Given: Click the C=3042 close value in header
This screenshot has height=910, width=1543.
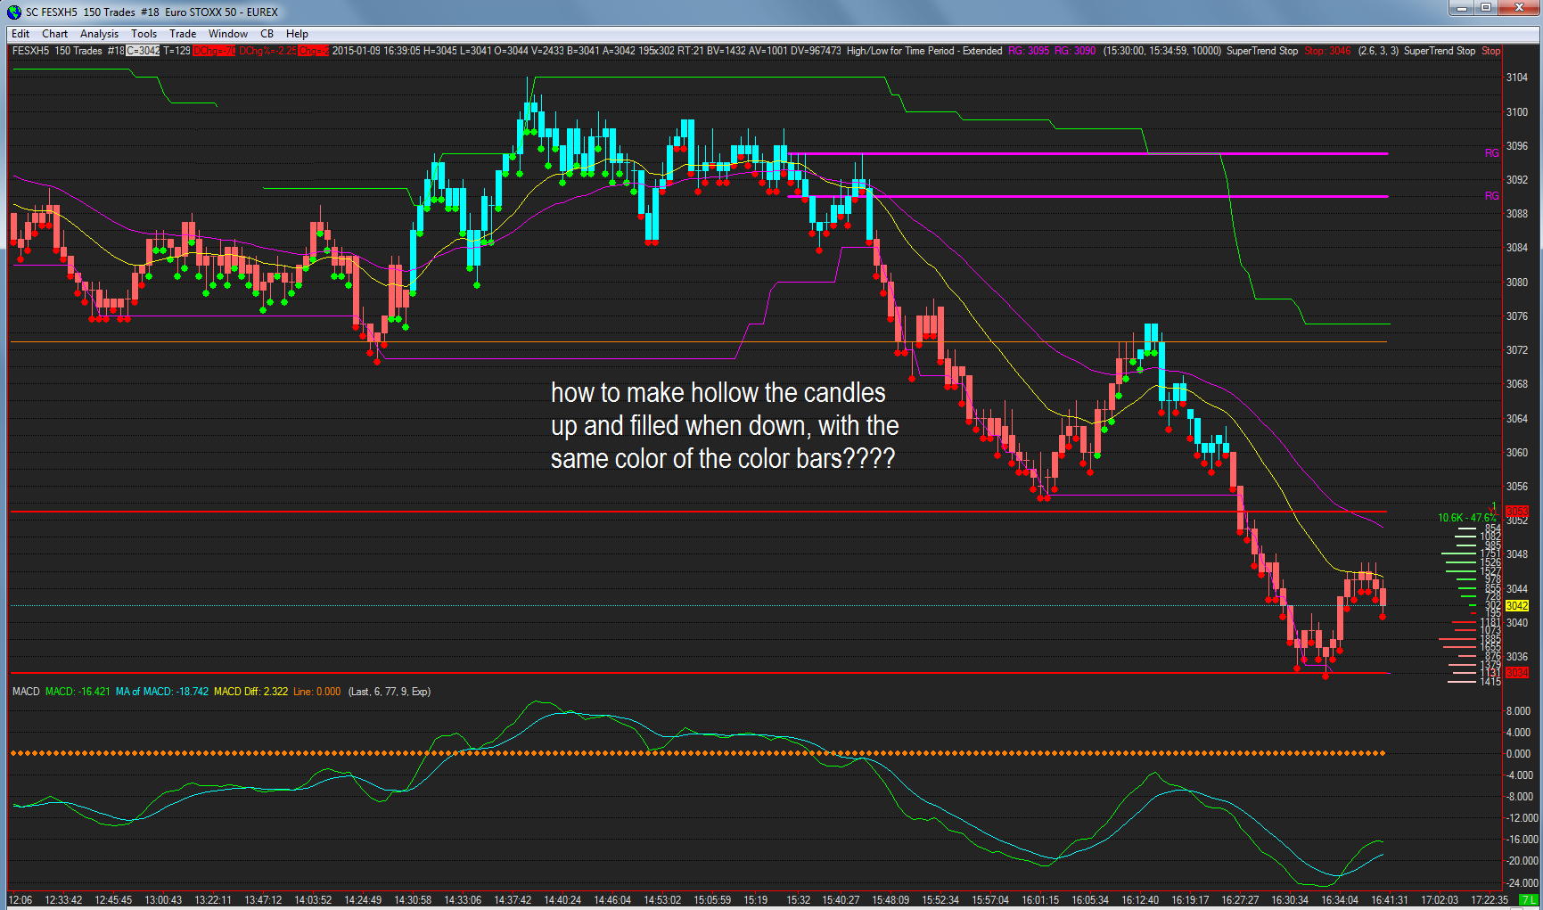Looking at the screenshot, I should point(144,51).
